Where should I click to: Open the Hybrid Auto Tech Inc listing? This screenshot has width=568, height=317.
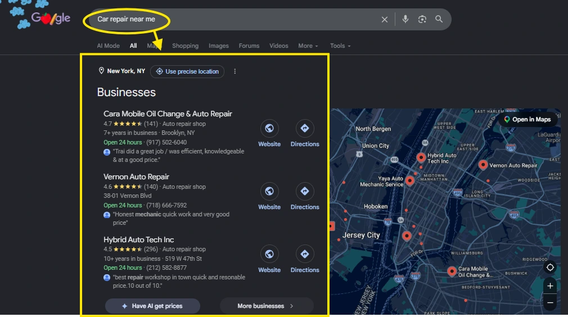point(139,239)
